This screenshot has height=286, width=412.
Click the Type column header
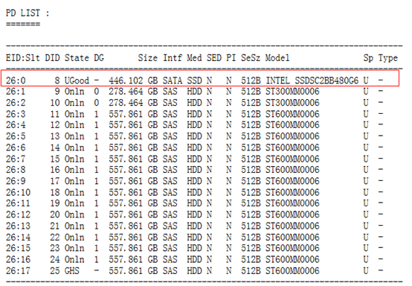[387, 57]
